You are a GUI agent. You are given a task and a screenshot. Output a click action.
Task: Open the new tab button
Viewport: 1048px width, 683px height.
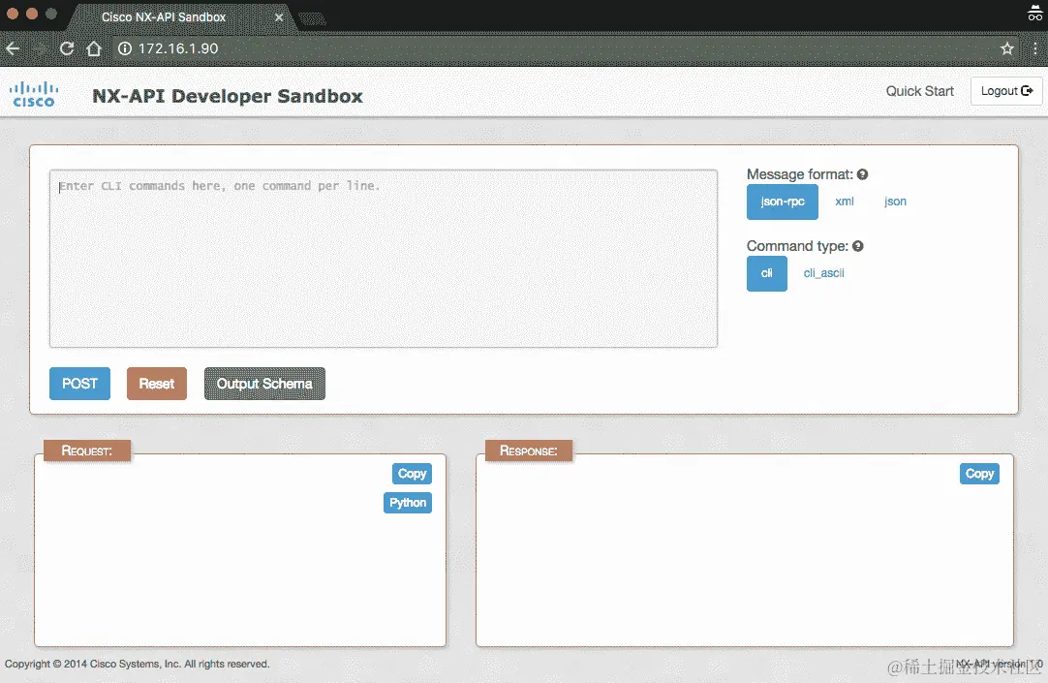(x=312, y=18)
